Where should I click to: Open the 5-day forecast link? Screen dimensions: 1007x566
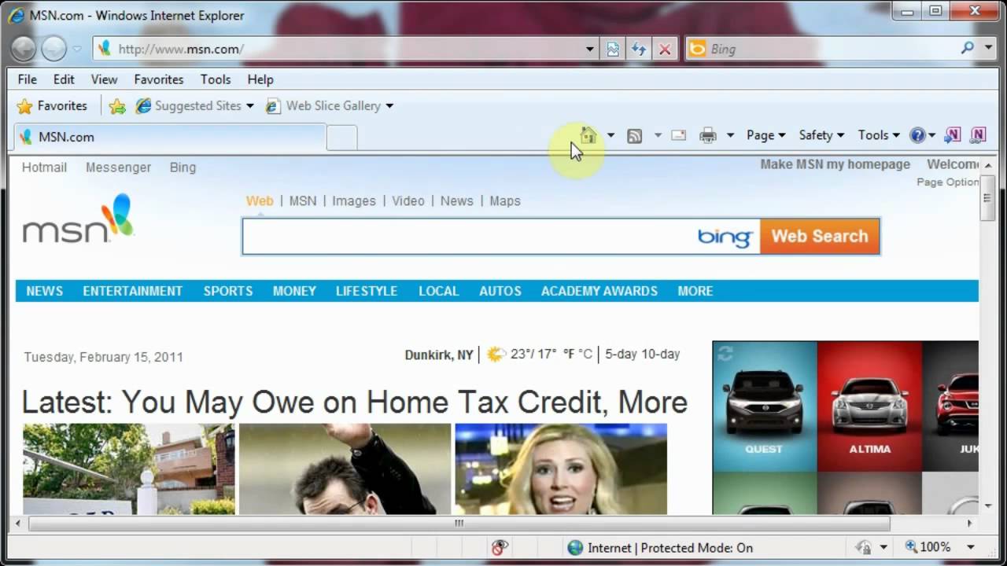pyautogui.click(x=622, y=355)
